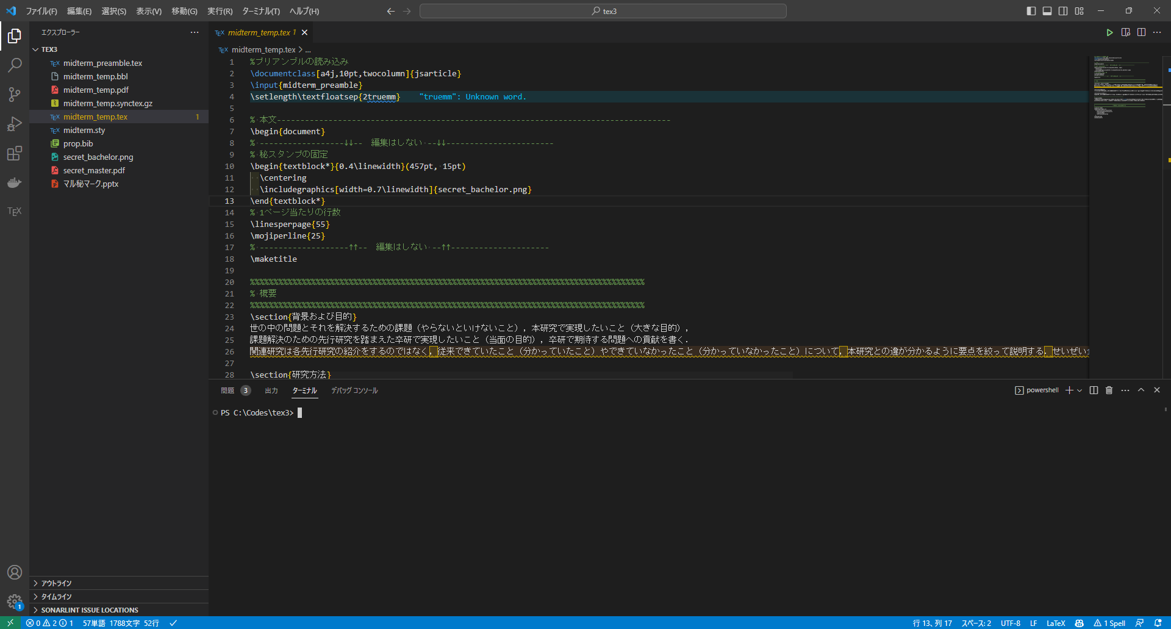
Task: Toggle the secondary sidebar layout button
Action: pyautogui.click(x=1063, y=11)
